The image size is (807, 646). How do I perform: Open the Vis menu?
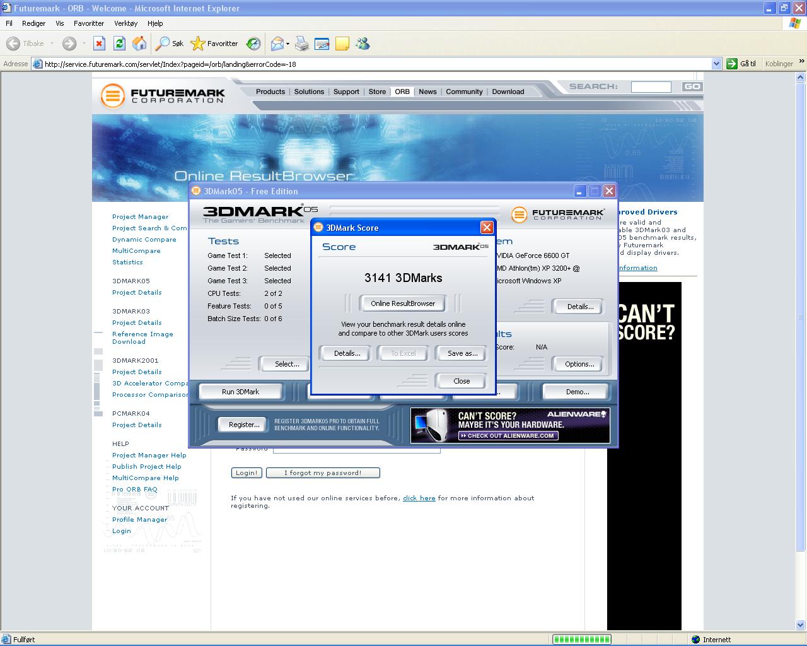60,23
